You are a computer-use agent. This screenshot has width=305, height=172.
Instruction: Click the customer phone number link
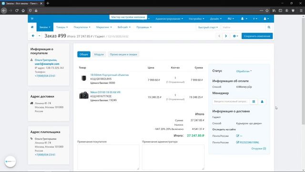click(x=45, y=75)
